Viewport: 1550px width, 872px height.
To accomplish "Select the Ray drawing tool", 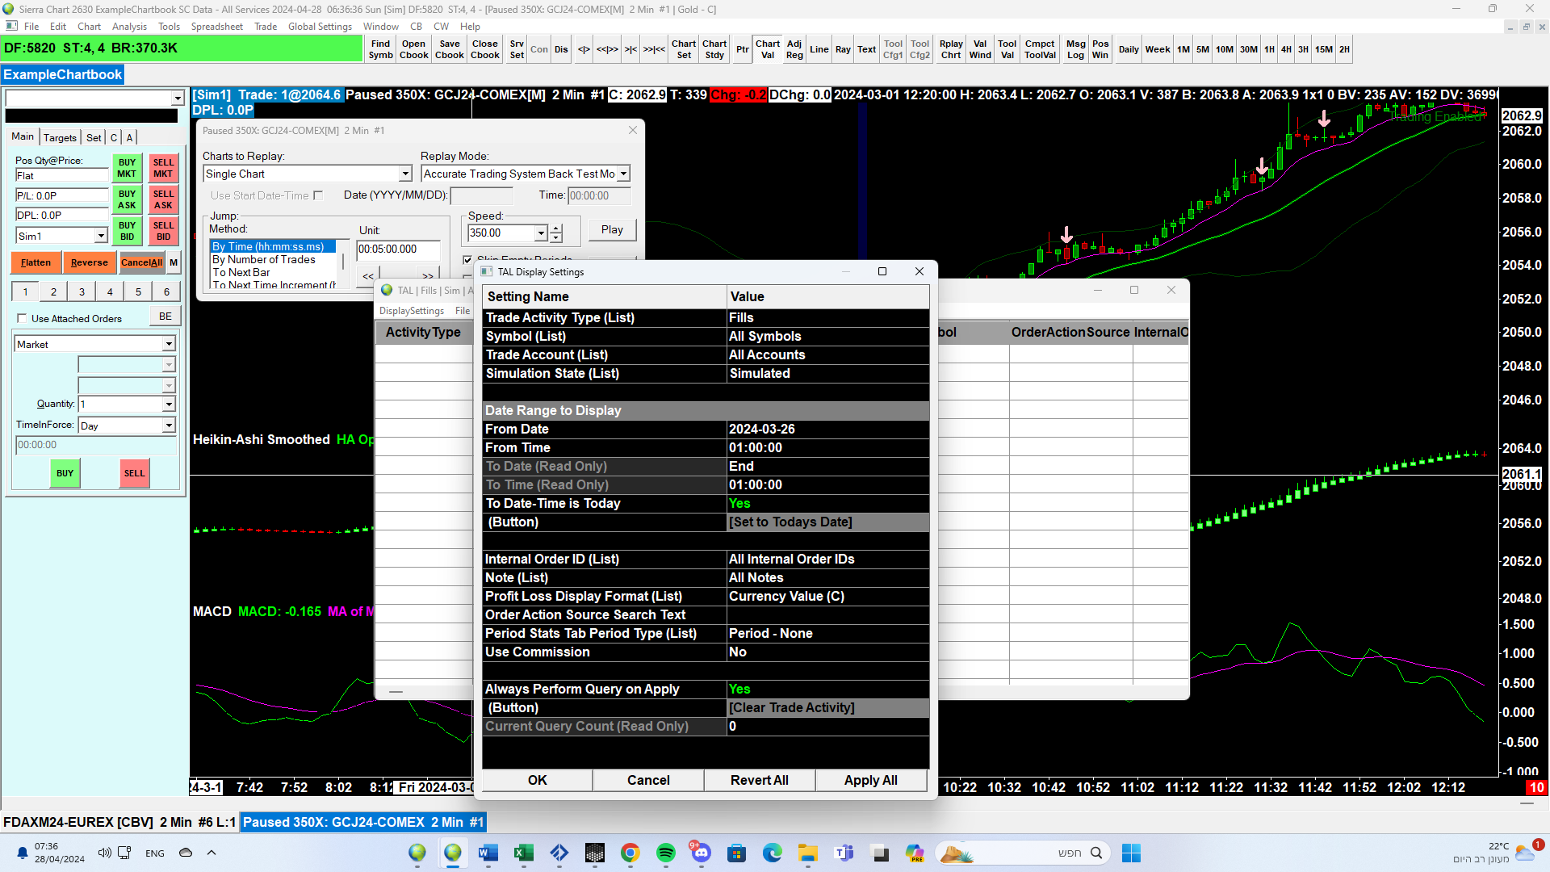I will (x=842, y=49).
